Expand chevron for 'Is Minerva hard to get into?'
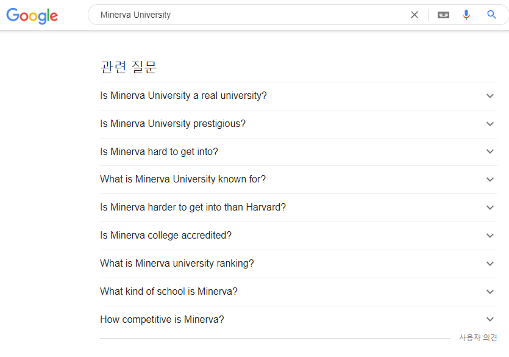Viewport: 509px width, 357px height. coord(490,151)
